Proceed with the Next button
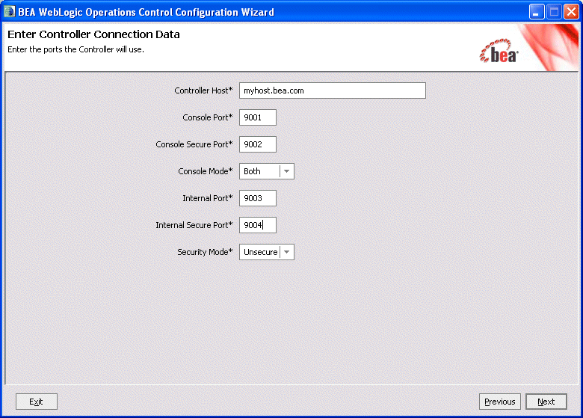This screenshot has height=418, width=583. pyautogui.click(x=546, y=402)
